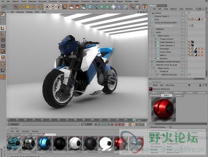Select the Camera object row

click(x=158, y=13)
